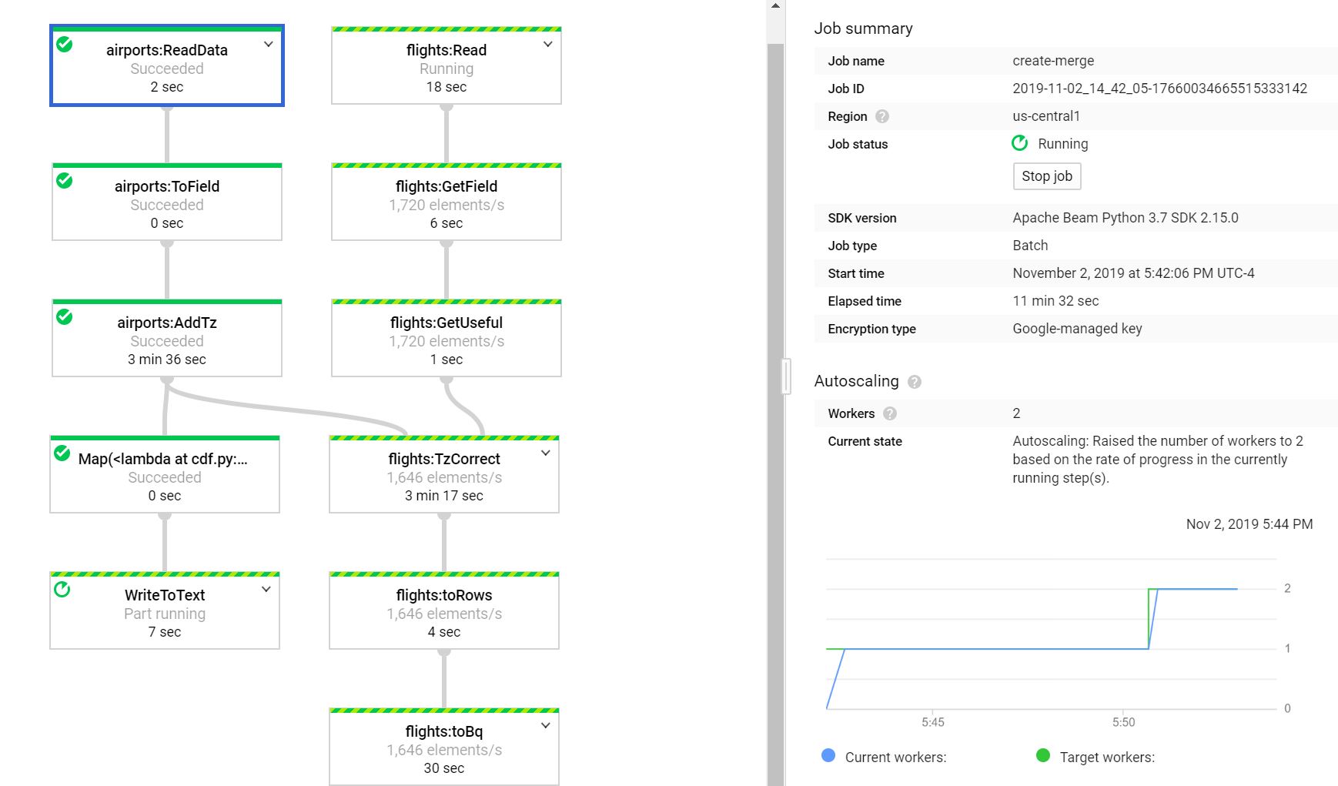1338x786 pixels.
Task: Click the blue Current workers legend dot
Action: pyautogui.click(x=828, y=755)
